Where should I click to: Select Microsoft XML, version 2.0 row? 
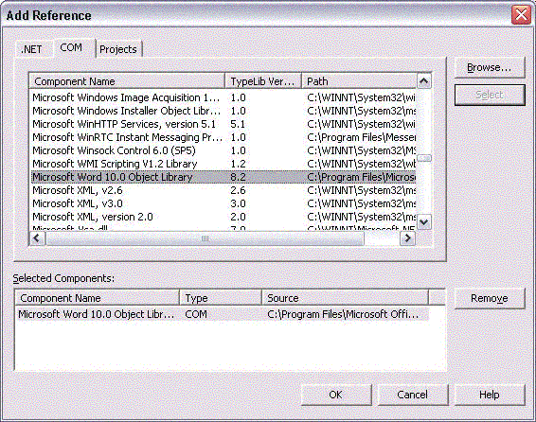[223, 217]
